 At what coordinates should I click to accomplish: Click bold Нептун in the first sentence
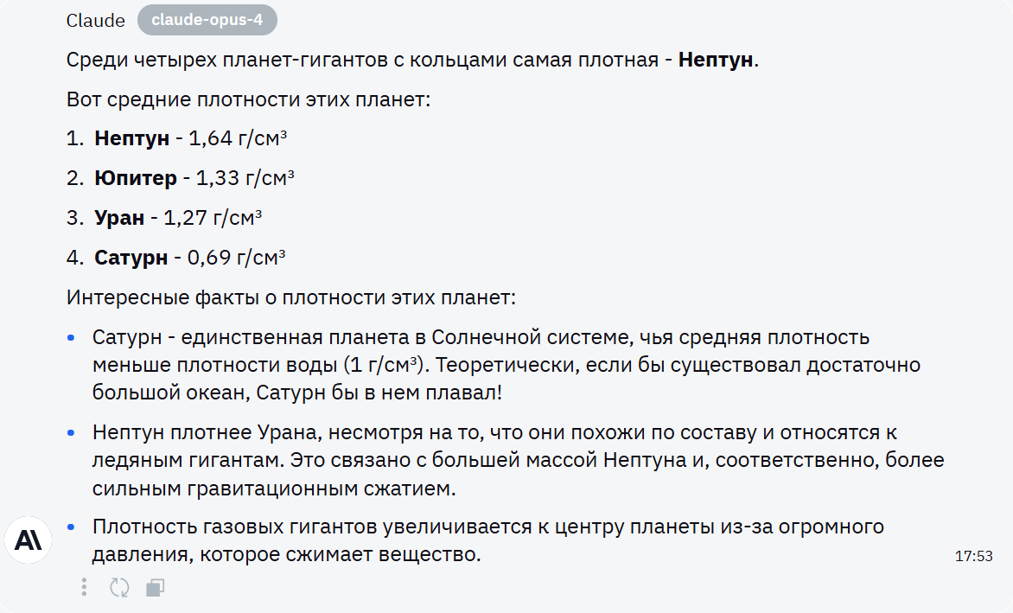coord(716,61)
